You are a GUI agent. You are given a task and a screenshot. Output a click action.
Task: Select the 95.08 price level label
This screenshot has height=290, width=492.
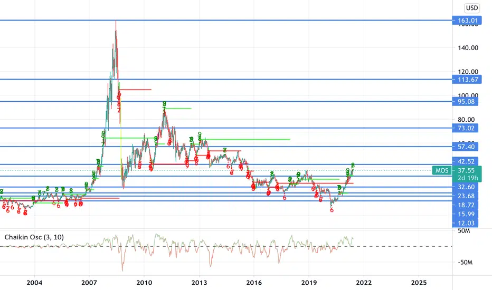pos(465,101)
